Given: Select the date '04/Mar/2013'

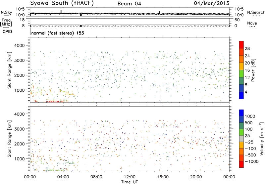Looking at the screenshot, I should pyautogui.click(x=211, y=3).
